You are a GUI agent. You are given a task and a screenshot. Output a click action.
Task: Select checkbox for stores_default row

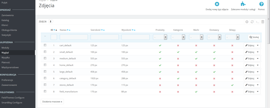[45, 85]
